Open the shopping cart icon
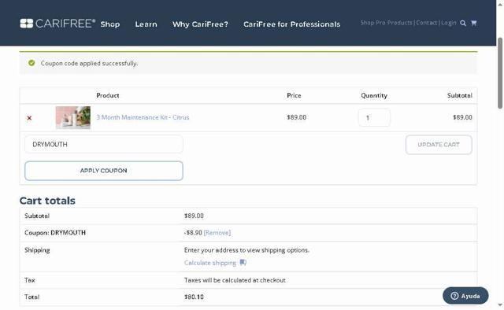The height and width of the screenshot is (310, 504). [473, 23]
